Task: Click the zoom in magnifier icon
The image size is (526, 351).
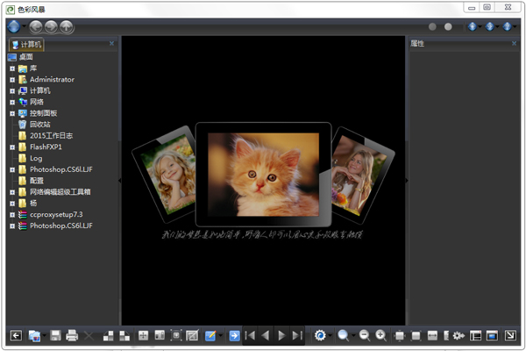Action: click(380, 335)
